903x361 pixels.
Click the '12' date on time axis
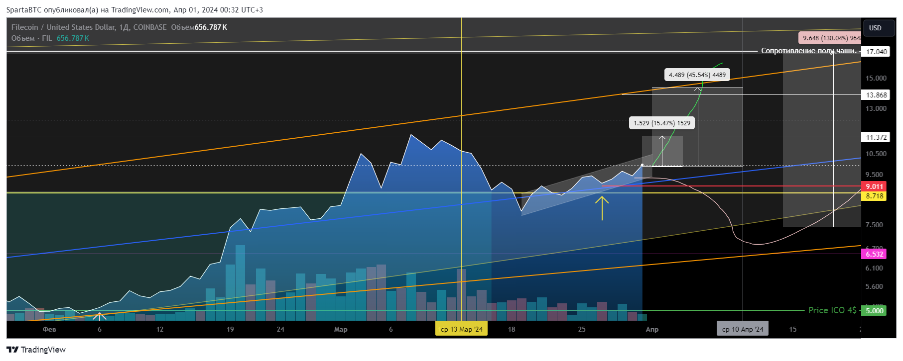[x=160, y=329]
